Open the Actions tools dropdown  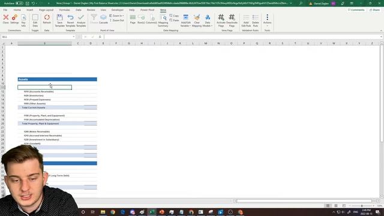coord(267,20)
